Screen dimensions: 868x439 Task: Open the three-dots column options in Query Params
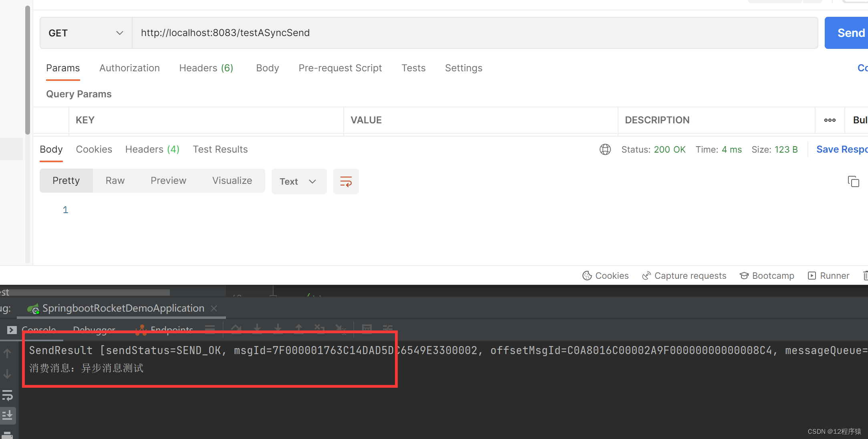coord(830,120)
